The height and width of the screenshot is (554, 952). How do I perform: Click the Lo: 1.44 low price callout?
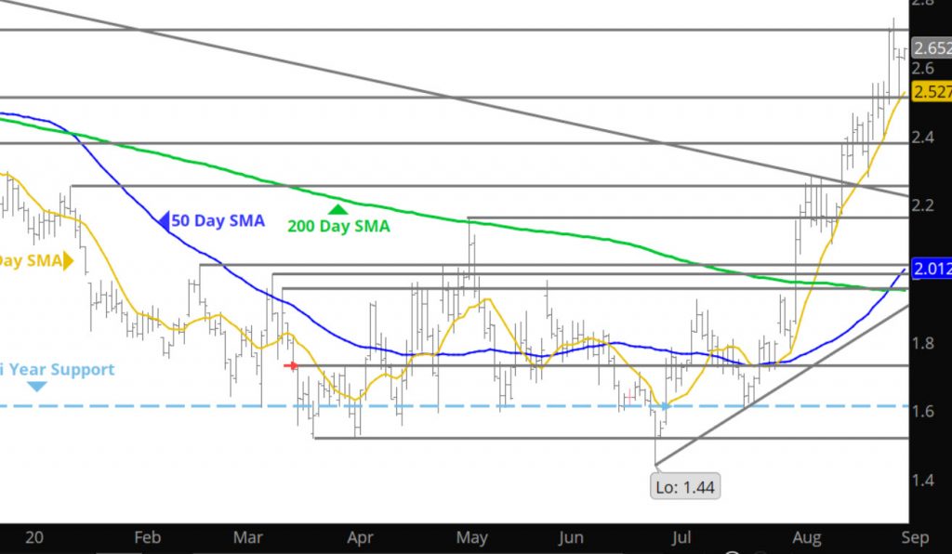click(687, 484)
